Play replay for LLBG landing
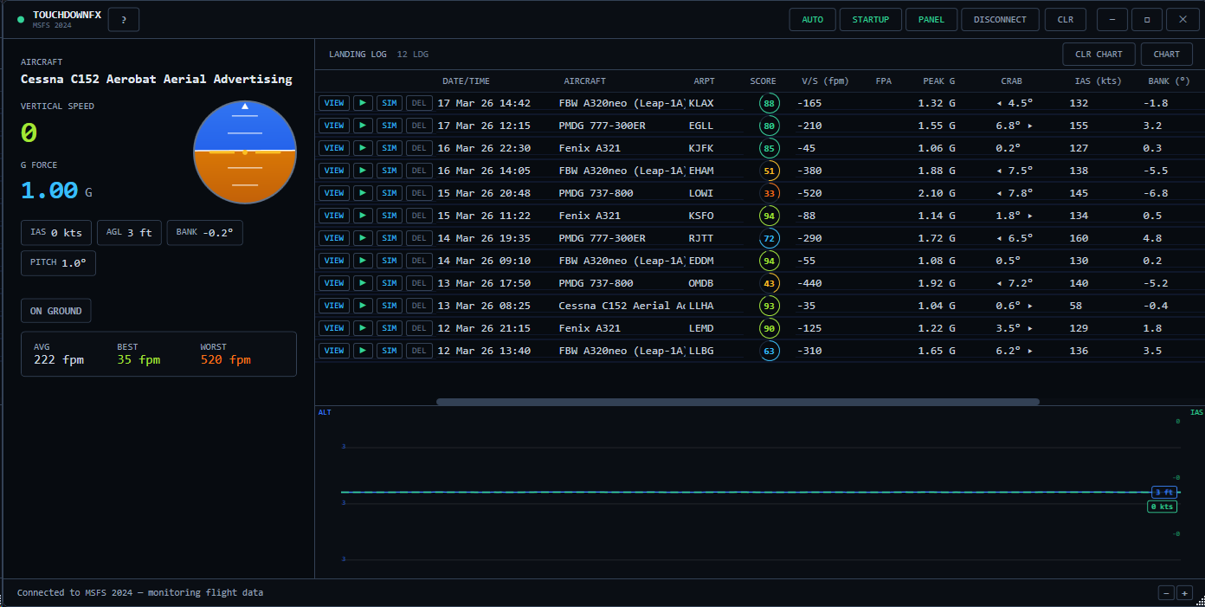1205x607 pixels. pyautogui.click(x=363, y=351)
